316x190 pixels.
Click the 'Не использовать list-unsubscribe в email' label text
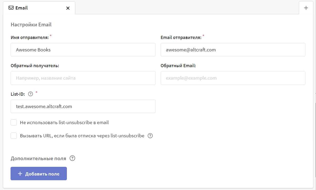pos(64,123)
